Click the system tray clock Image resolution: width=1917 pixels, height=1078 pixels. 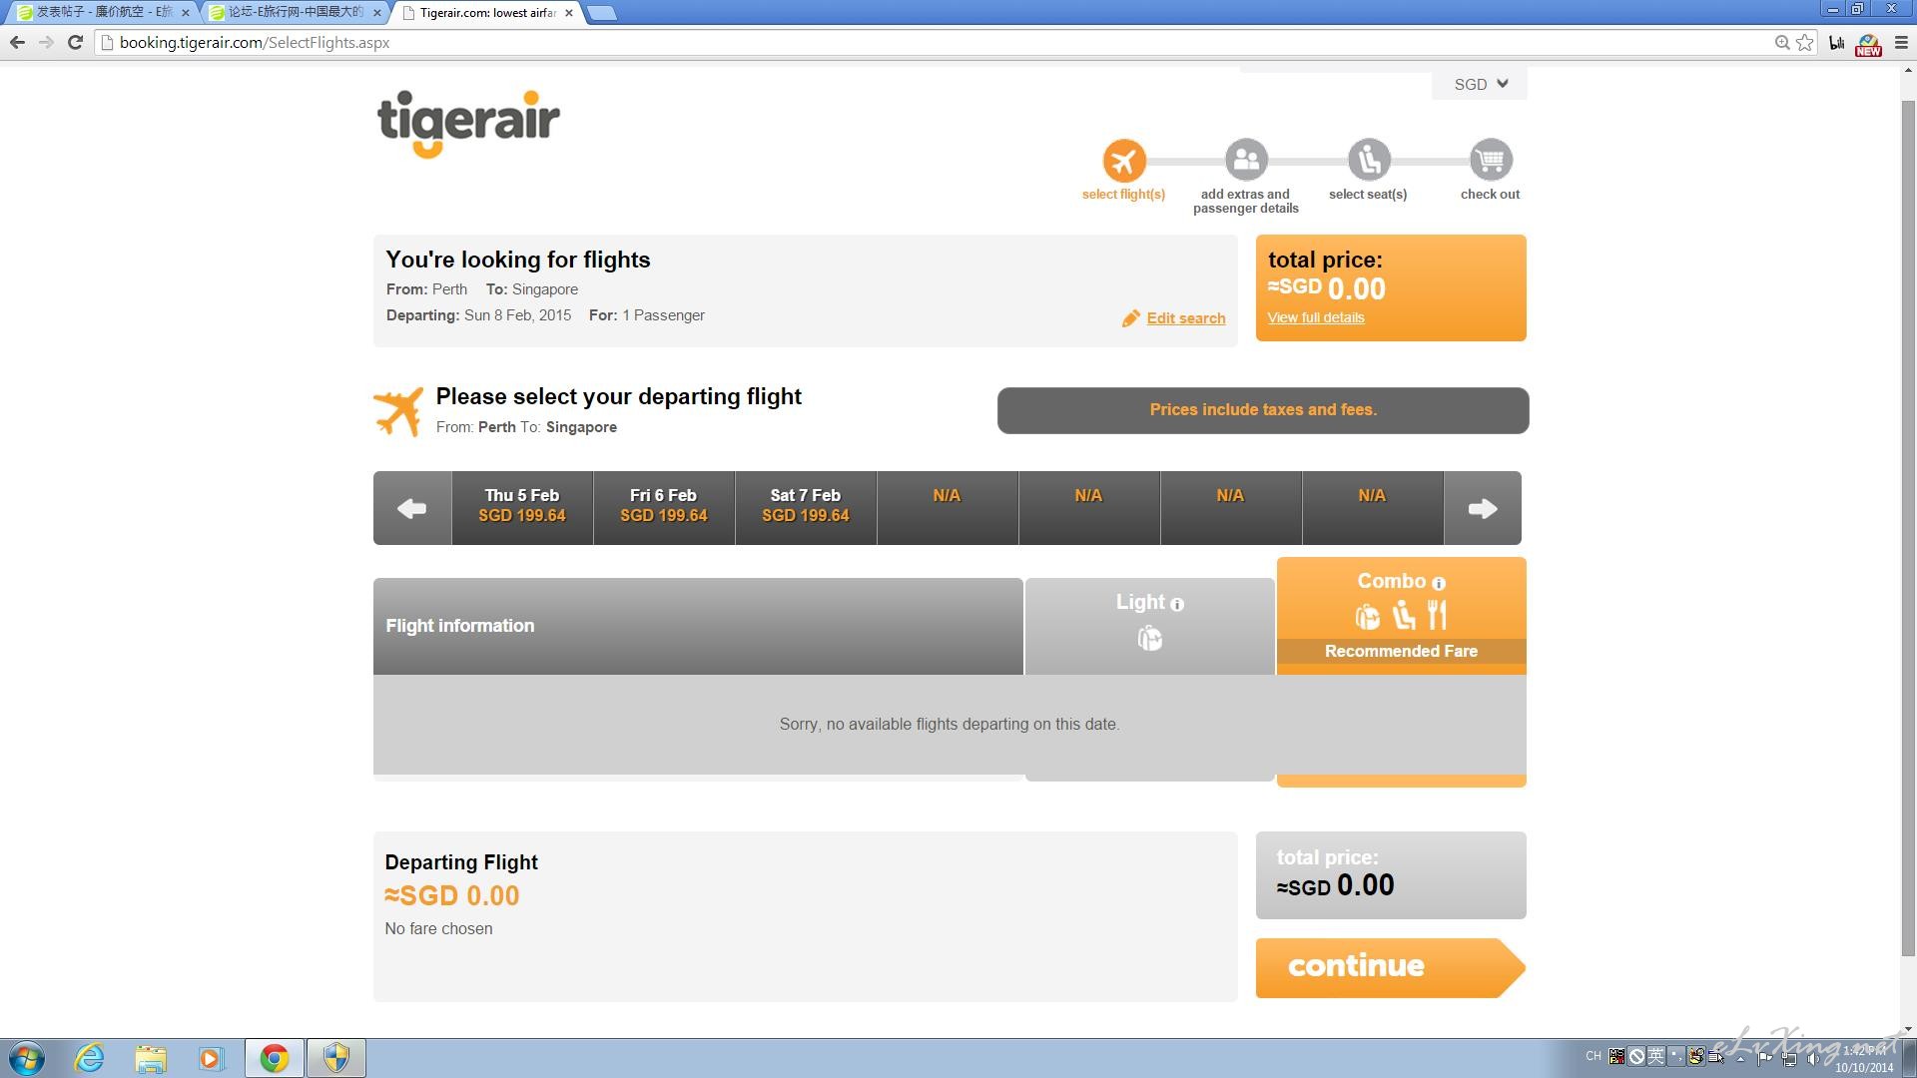1864,1059
